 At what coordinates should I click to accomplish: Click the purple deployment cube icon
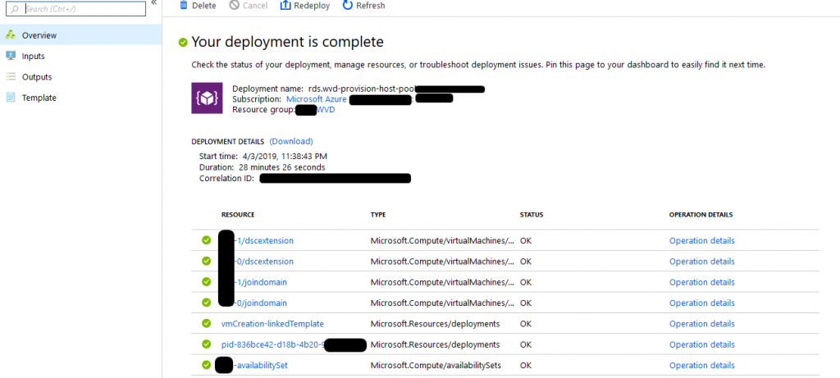tap(207, 98)
